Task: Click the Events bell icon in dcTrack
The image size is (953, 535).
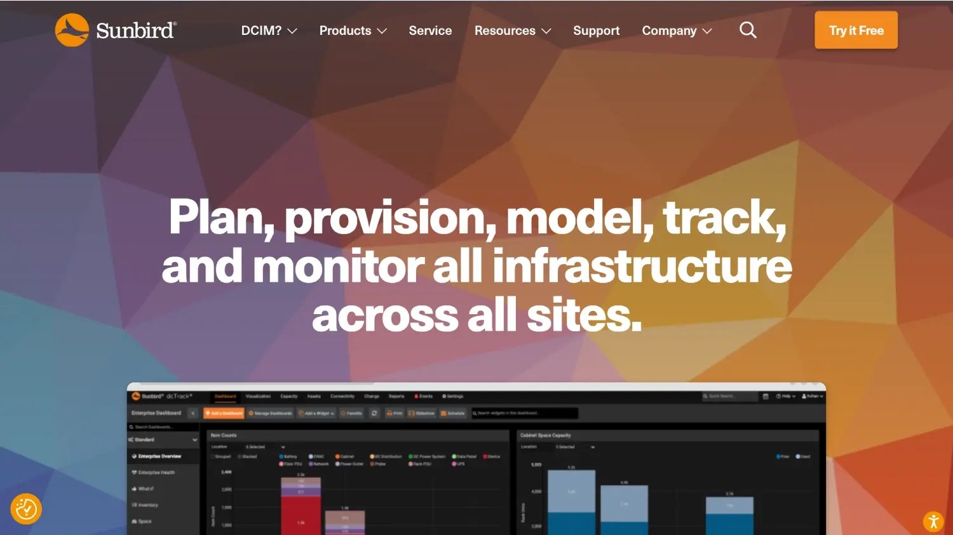Action: 416,396
